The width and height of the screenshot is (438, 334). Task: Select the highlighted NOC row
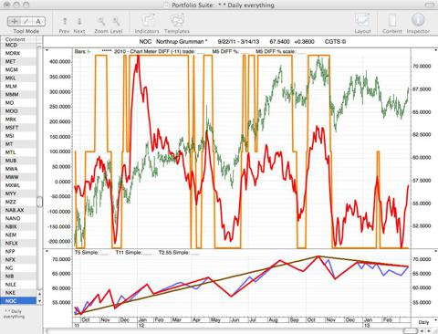18,301
